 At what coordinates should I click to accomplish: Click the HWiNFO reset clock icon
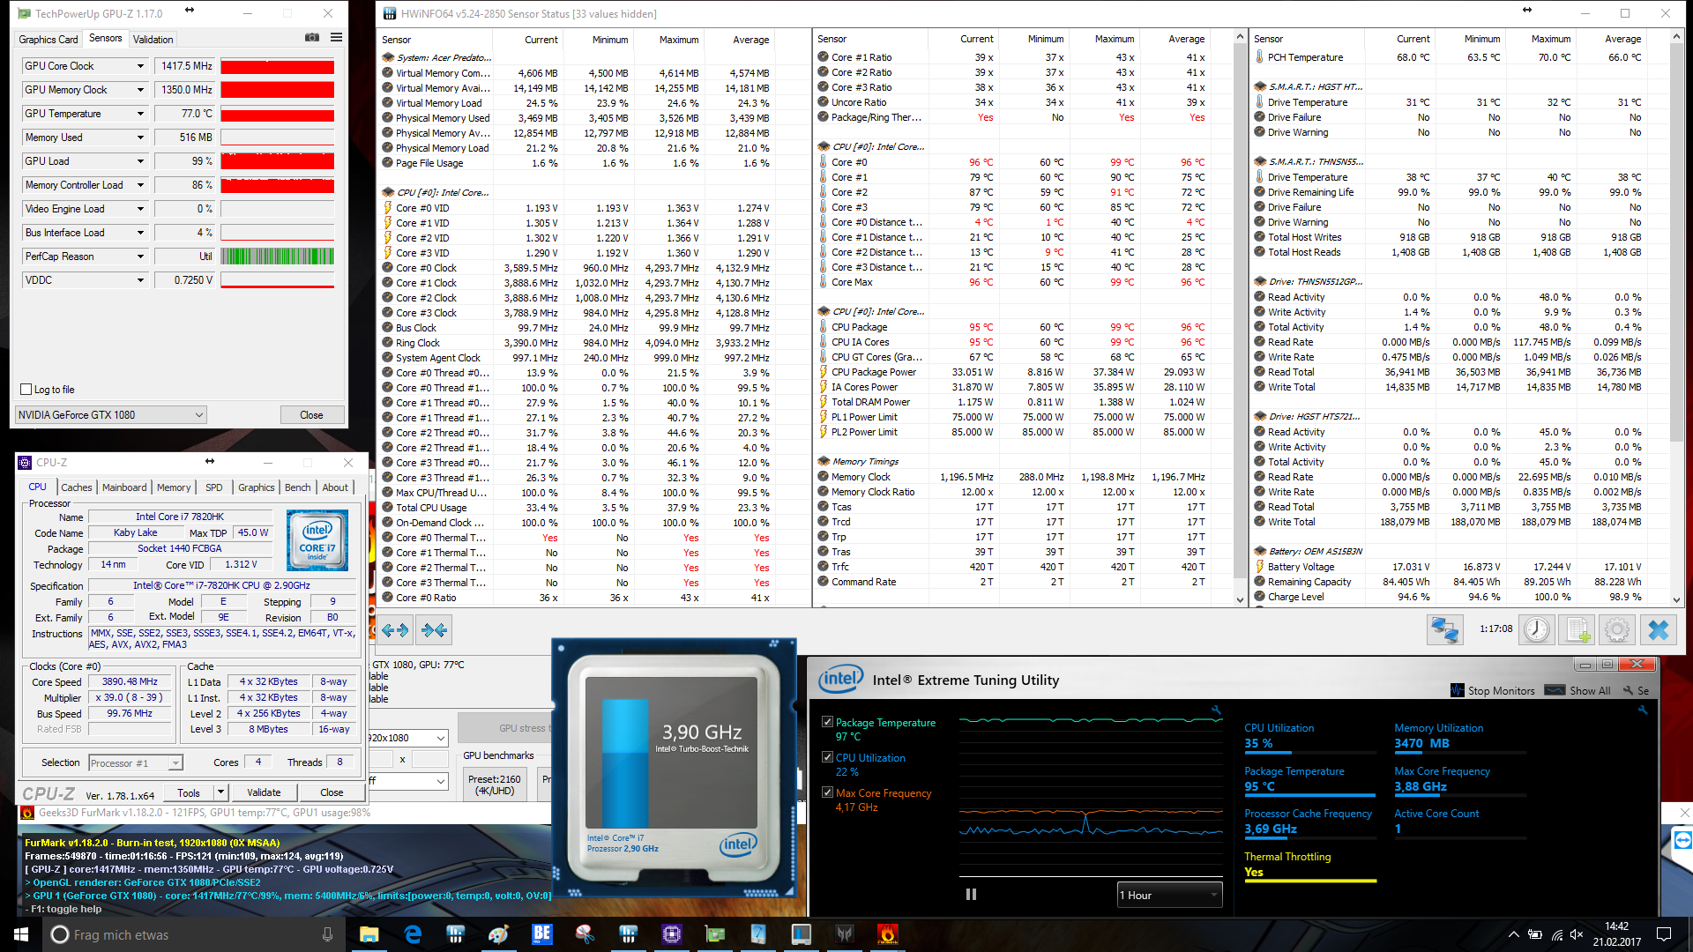click(x=1537, y=629)
